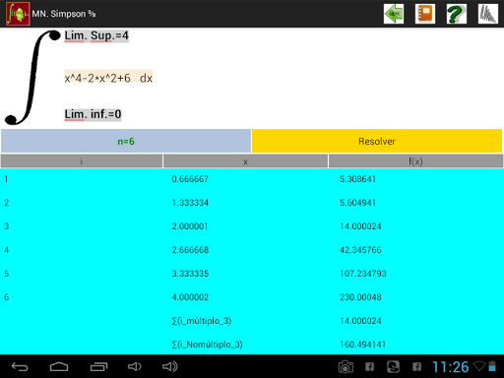504x378 pixels.
Task: Edit the Lim. Sup.=4 field
Action: pyautogui.click(x=96, y=35)
